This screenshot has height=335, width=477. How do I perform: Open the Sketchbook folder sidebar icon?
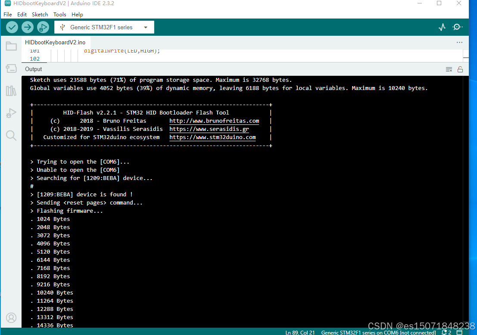coord(11,46)
